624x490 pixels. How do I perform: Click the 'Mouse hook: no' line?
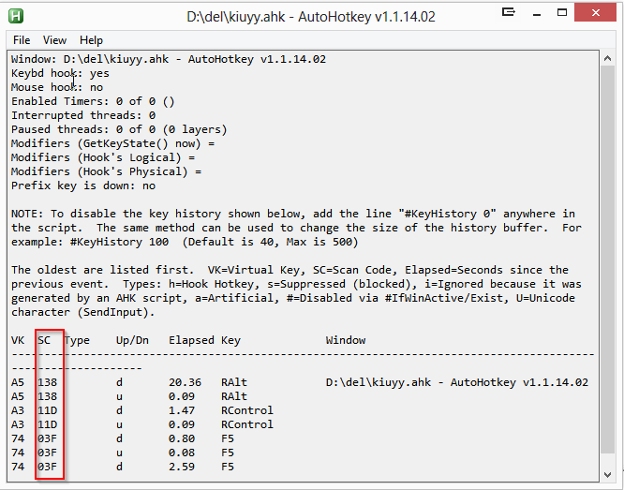pos(57,87)
